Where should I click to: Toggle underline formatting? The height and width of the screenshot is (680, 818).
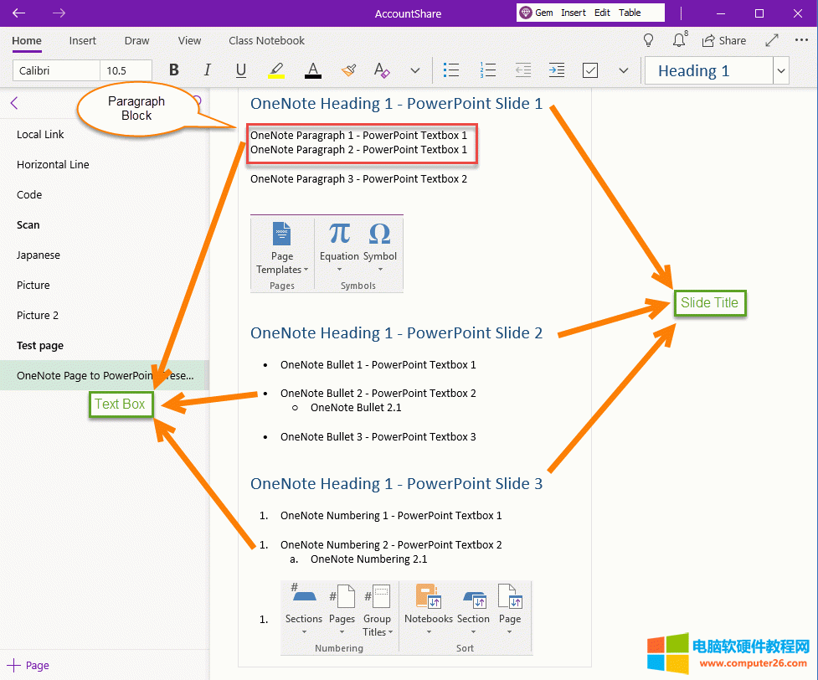click(241, 70)
